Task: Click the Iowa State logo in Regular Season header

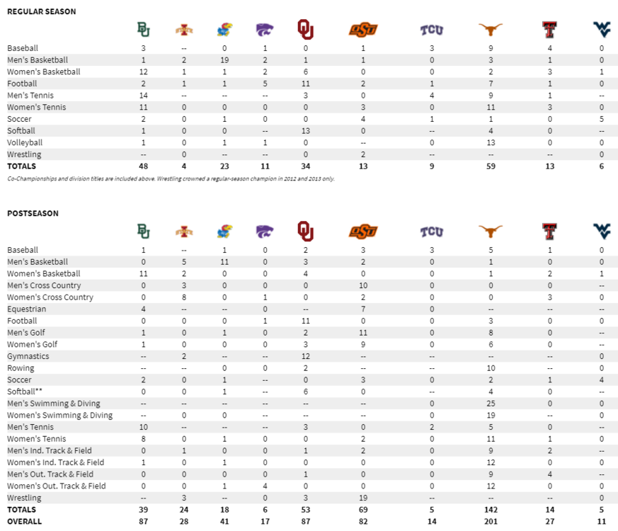Action: 183,30
